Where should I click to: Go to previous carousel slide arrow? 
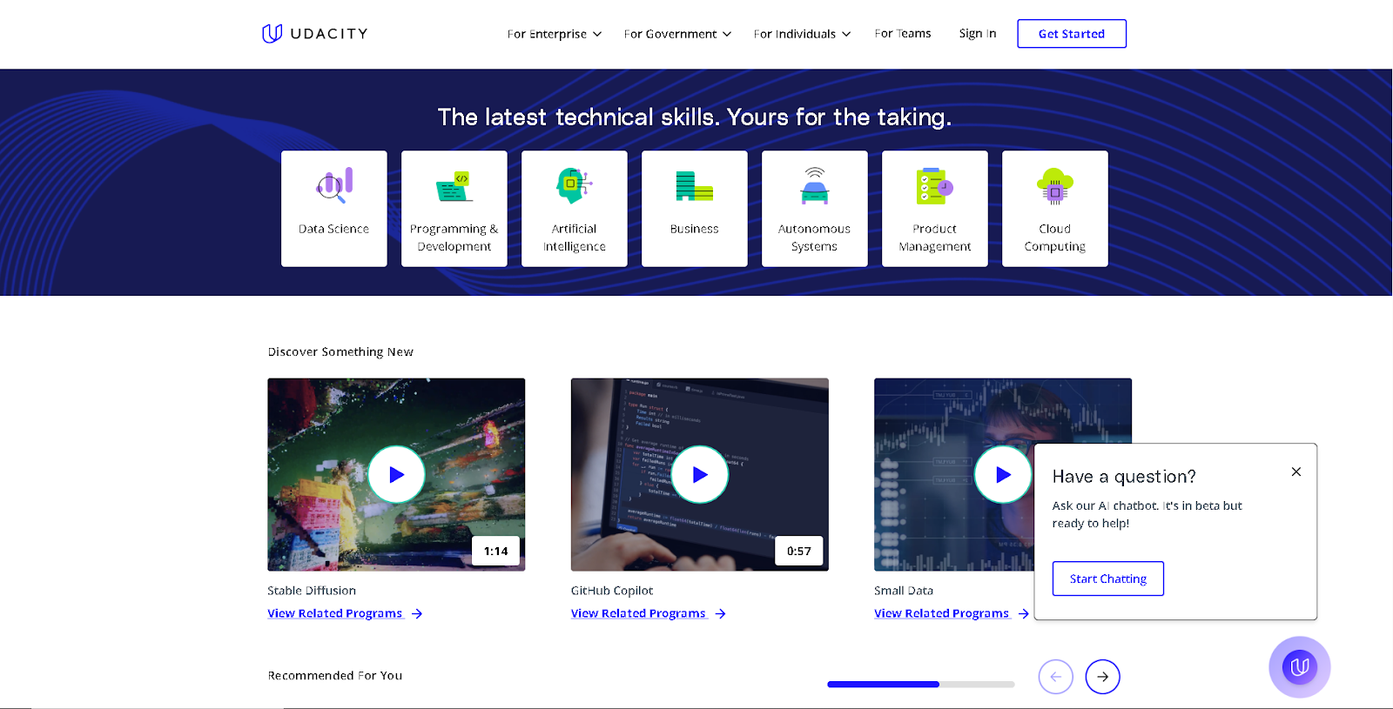click(x=1055, y=677)
